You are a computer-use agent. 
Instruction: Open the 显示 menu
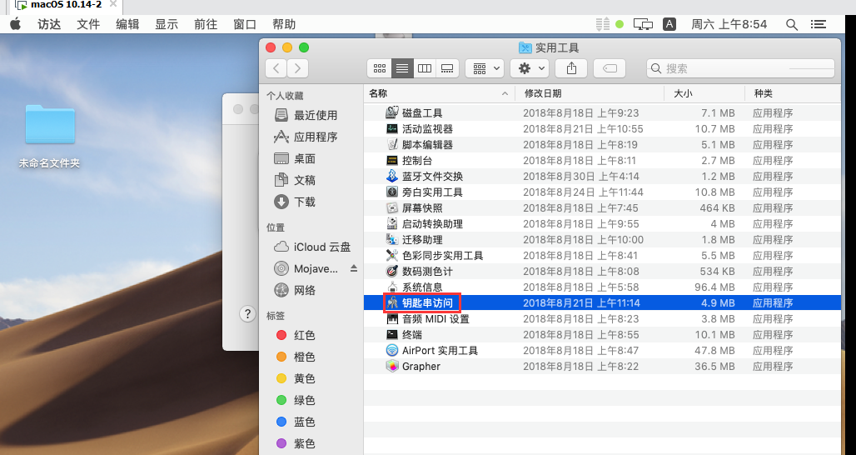coord(167,24)
